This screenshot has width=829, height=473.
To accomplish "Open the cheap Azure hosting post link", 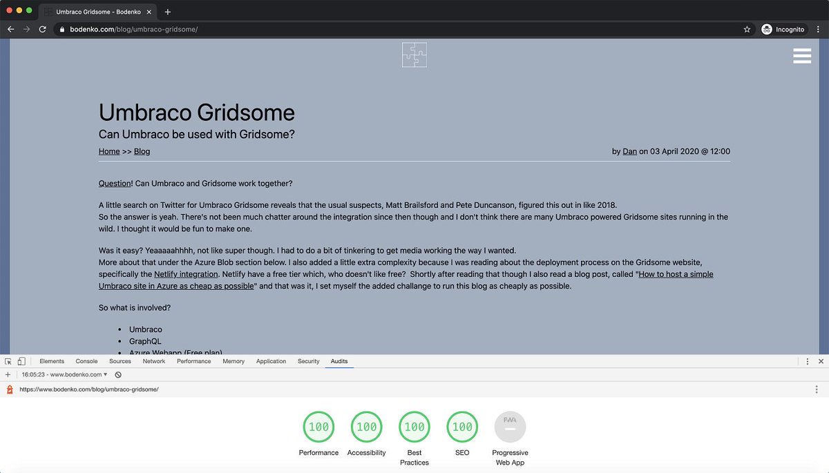I will point(406,280).
